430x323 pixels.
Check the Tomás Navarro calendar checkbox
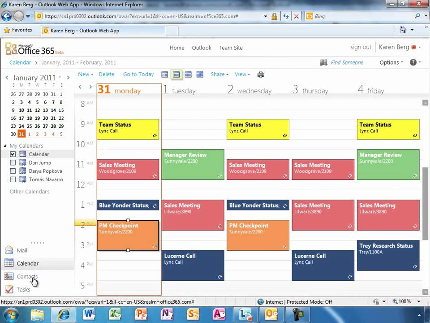(x=13, y=179)
